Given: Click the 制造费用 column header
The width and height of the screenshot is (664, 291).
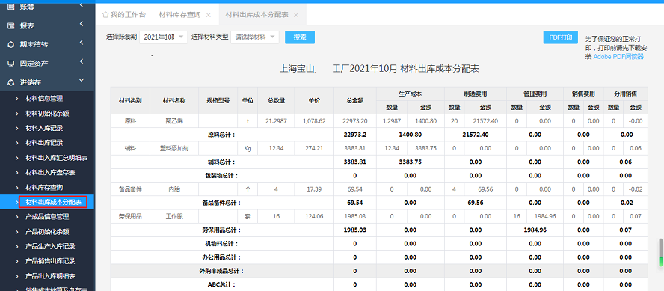Looking at the screenshot, I should pos(476,94).
